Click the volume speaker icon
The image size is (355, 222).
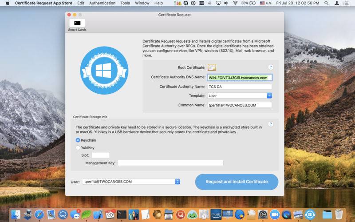[226, 3]
